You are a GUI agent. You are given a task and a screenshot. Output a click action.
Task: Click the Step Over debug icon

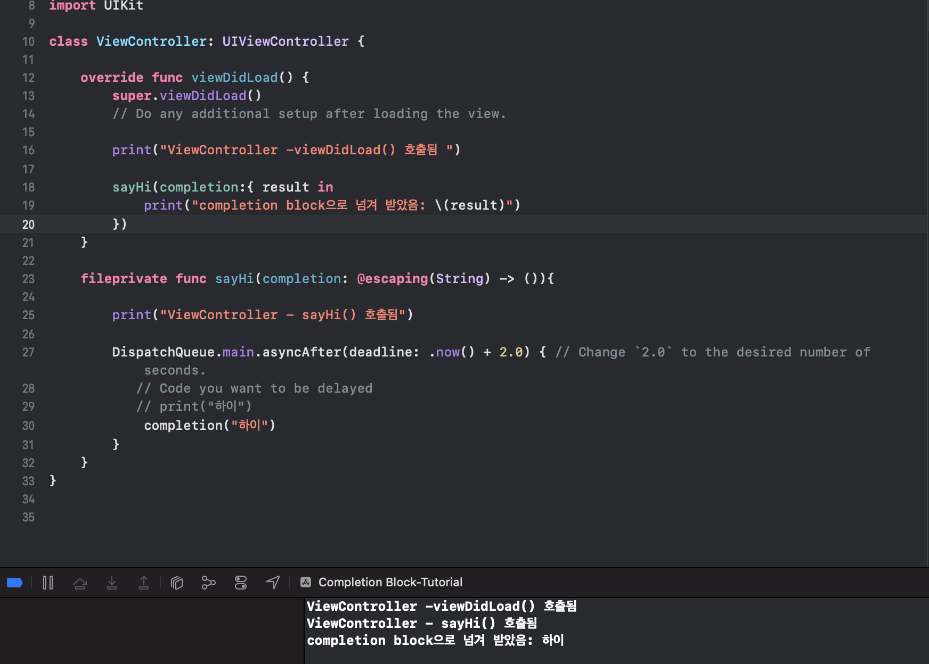point(80,583)
